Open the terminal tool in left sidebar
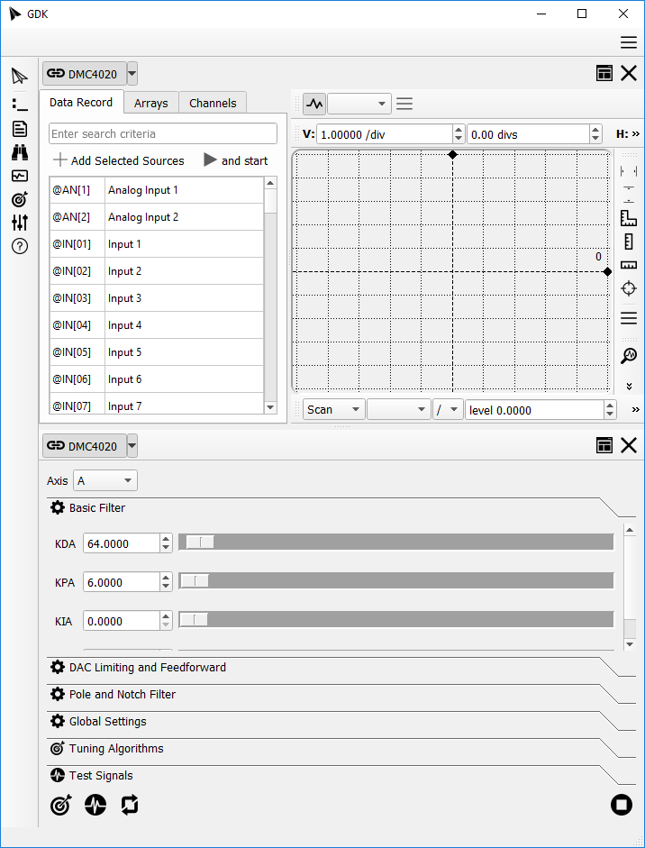Viewport: 645px width, 848px height. [x=19, y=105]
